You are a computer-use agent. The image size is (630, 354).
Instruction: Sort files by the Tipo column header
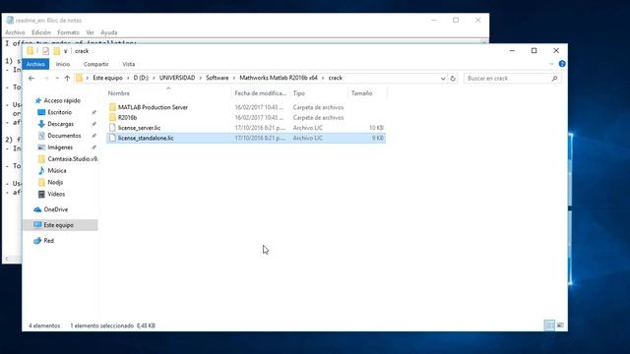click(299, 93)
